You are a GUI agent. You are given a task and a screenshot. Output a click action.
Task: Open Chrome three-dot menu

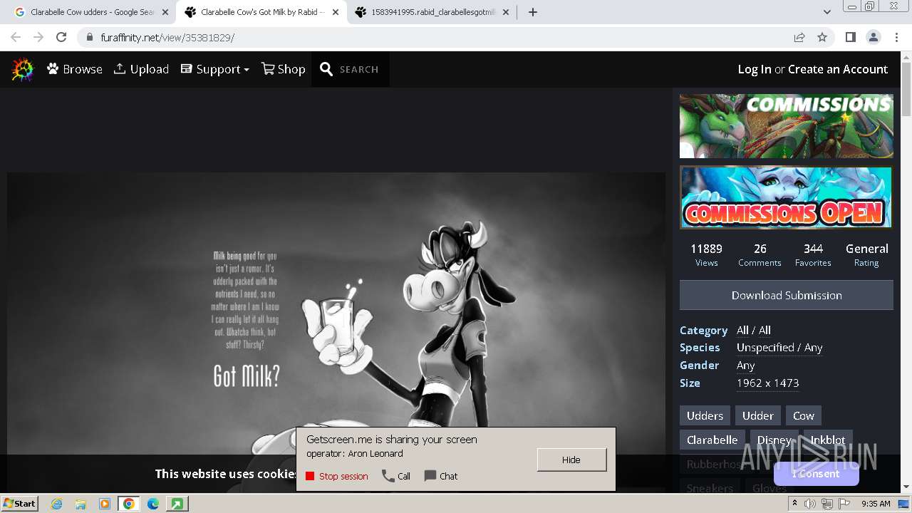[x=896, y=37]
